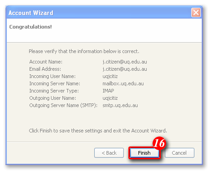Go back with the < Back button
This screenshot has width=209, height=171.
point(109,153)
